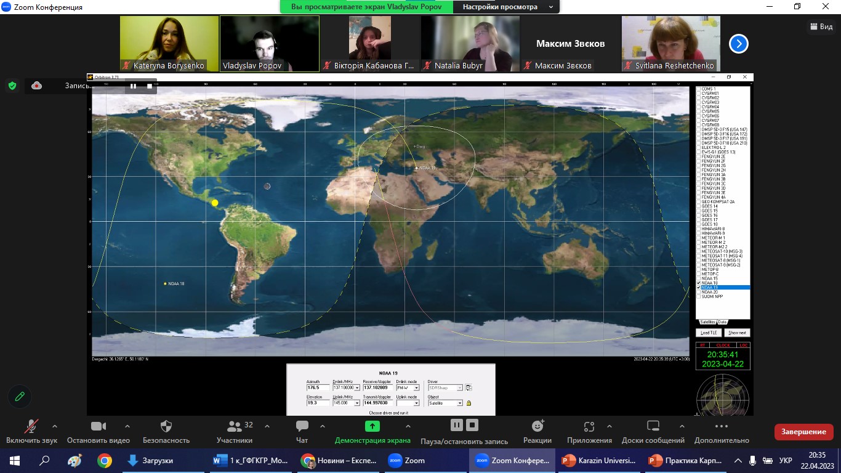Viewport: 841px width, 473px height.
Task: Expand Настройки просмотра view options dropdown
Action: (x=505, y=7)
